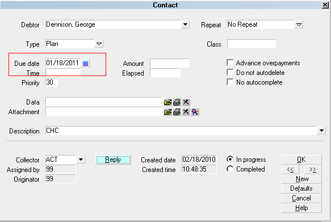Expand the Description dropdown

click(321, 131)
